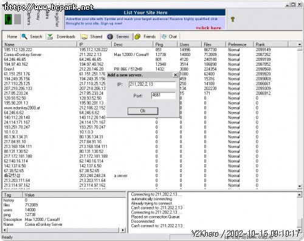Switch to the Home tab
The image size is (304, 241).
coord(12,37)
